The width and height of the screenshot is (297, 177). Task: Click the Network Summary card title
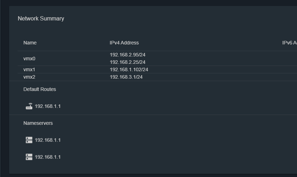click(x=41, y=19)
